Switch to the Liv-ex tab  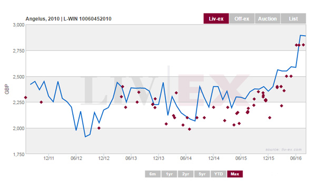[216, 19]
